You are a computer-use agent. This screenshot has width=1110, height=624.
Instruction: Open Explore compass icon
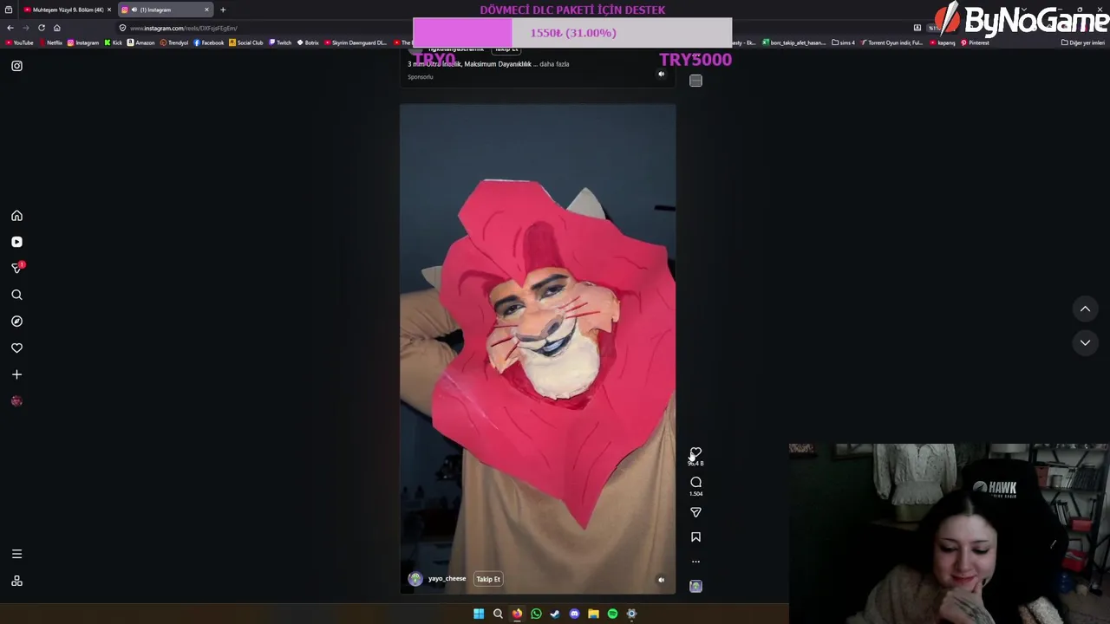tap(16, 322)
